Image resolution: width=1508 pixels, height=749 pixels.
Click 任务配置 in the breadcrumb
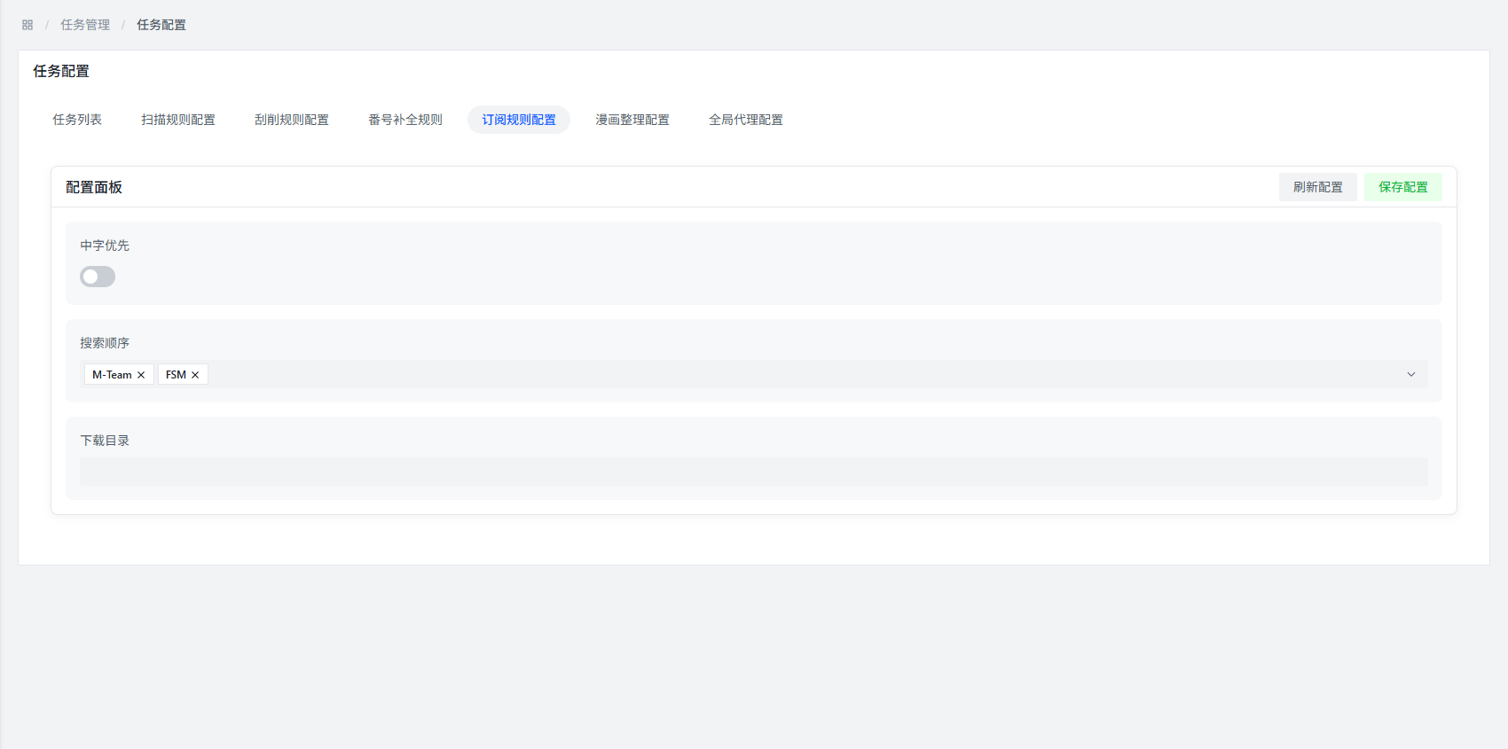[x=161, y=25]
